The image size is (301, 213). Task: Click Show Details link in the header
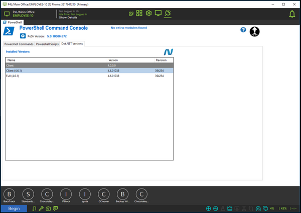(x=68, y=17)
